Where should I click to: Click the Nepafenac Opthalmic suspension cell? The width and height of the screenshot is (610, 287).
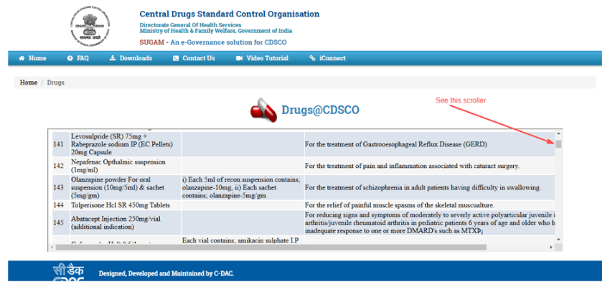coord(126,166)
